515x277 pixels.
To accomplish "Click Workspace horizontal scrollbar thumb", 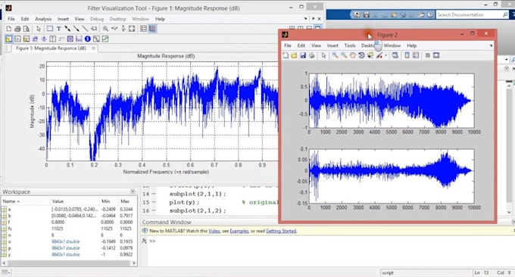I will 69,263.
